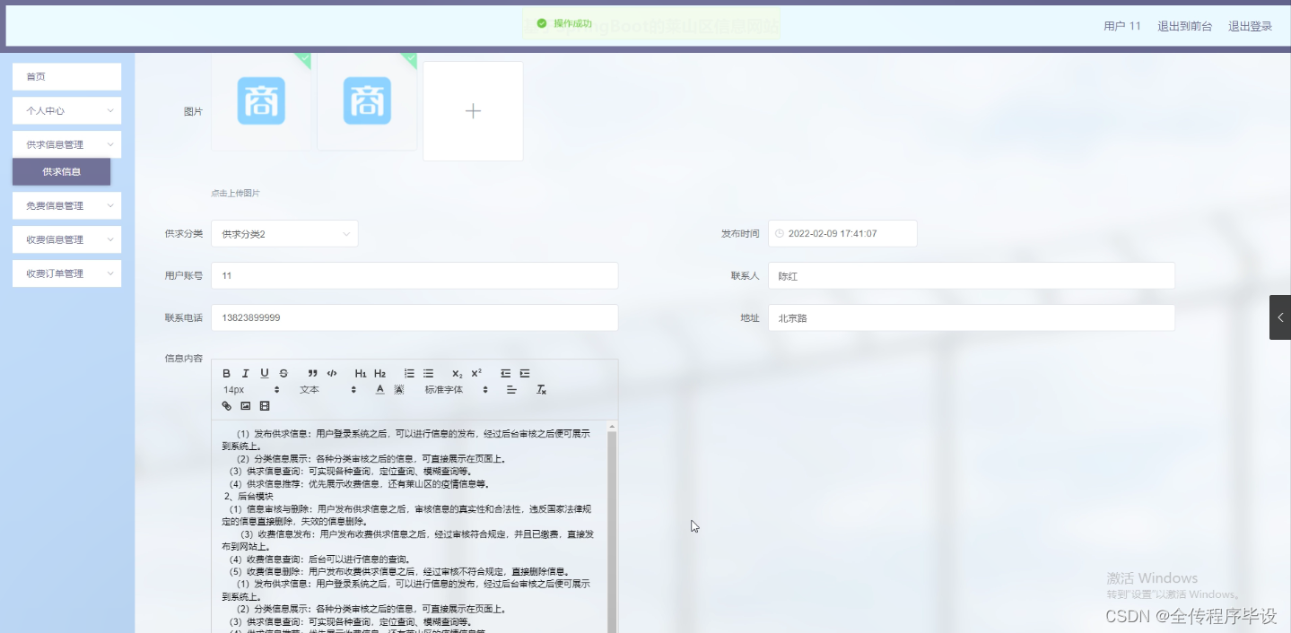The height and width of the screenshot is (633, 1291).
Task: Toggle the ordered list formatting
Action: click(410, 374)
